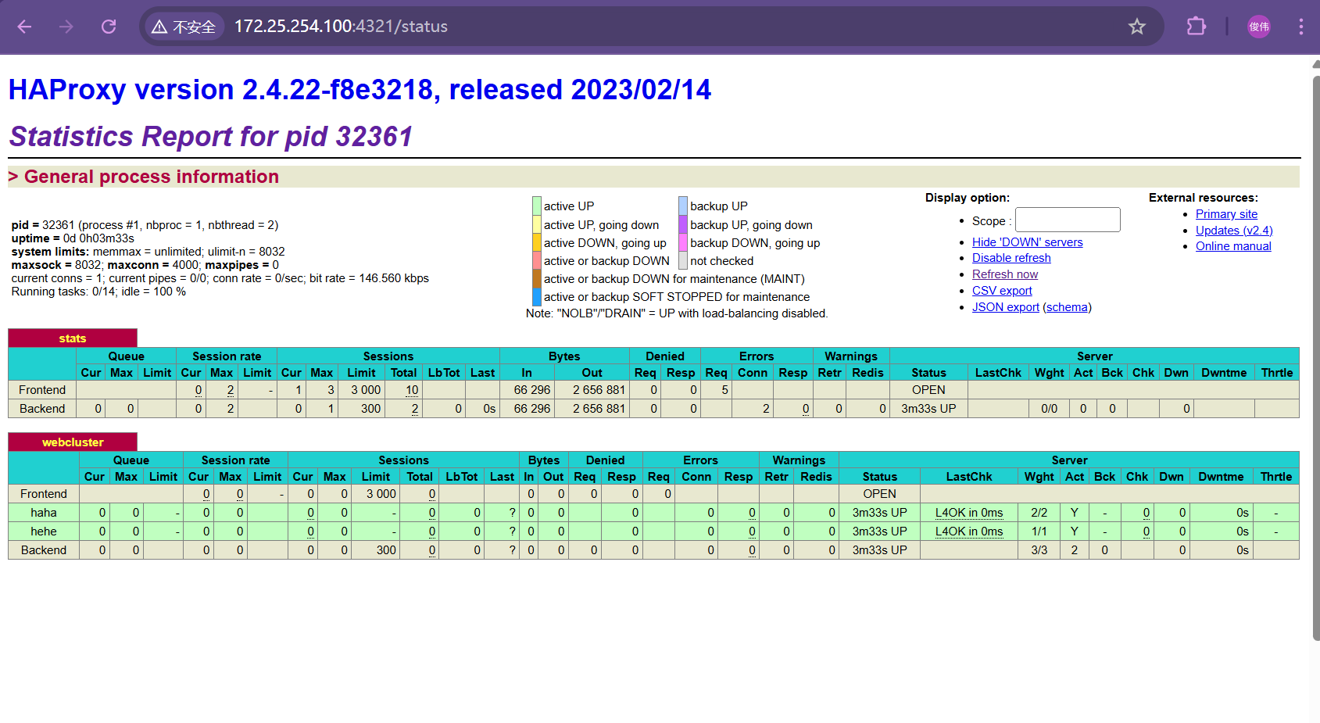Click the webcluster Backend session limit 300
This screenshot has height=723, width=1320.
(386, 550)
